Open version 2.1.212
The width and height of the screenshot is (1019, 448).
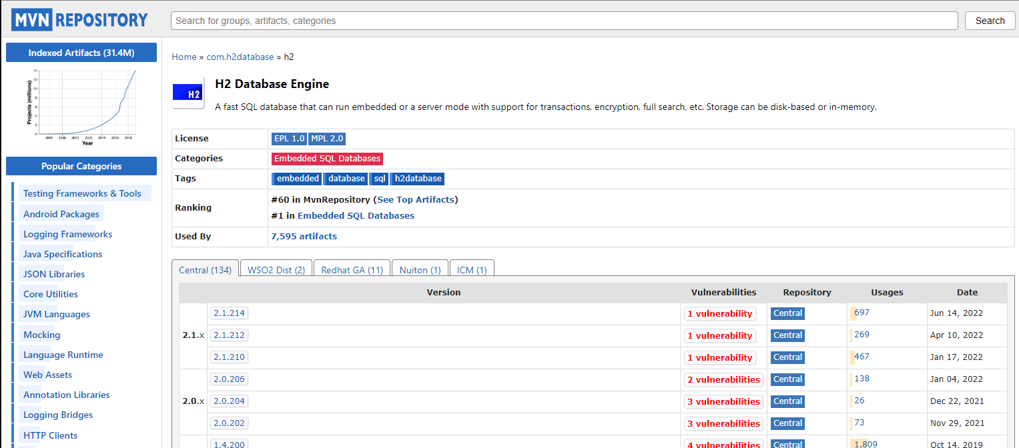point(229,335)
